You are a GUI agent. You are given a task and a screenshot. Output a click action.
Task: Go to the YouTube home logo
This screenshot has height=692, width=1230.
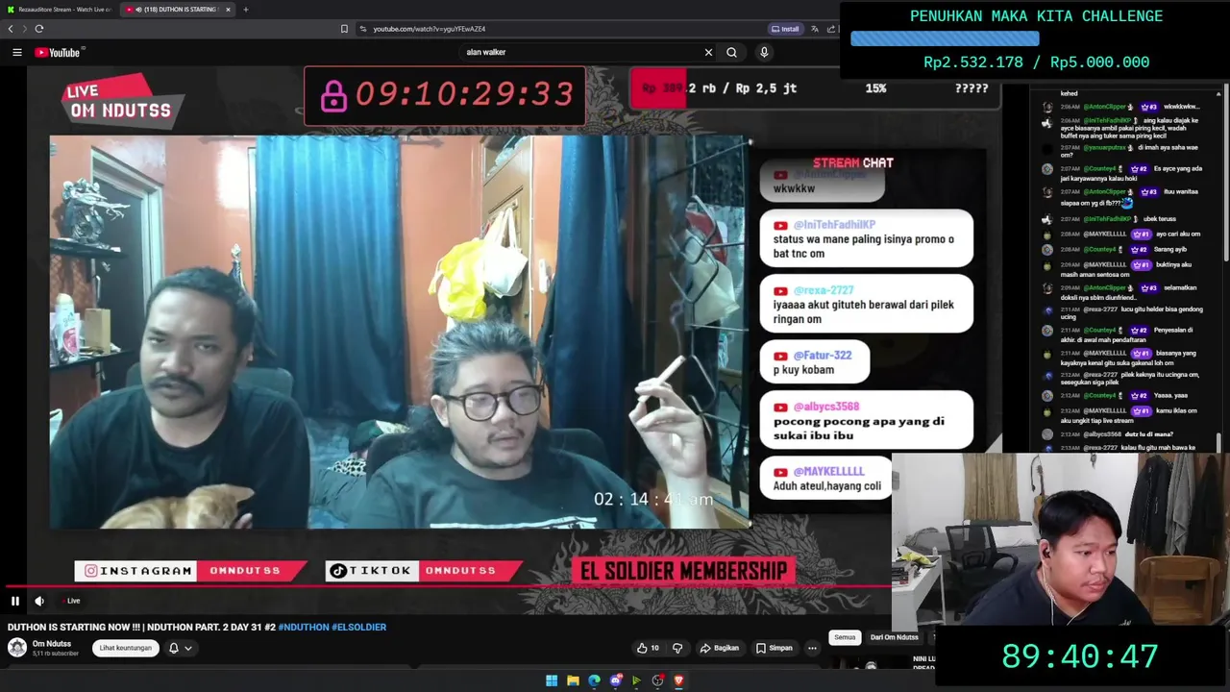pos(60,52)
